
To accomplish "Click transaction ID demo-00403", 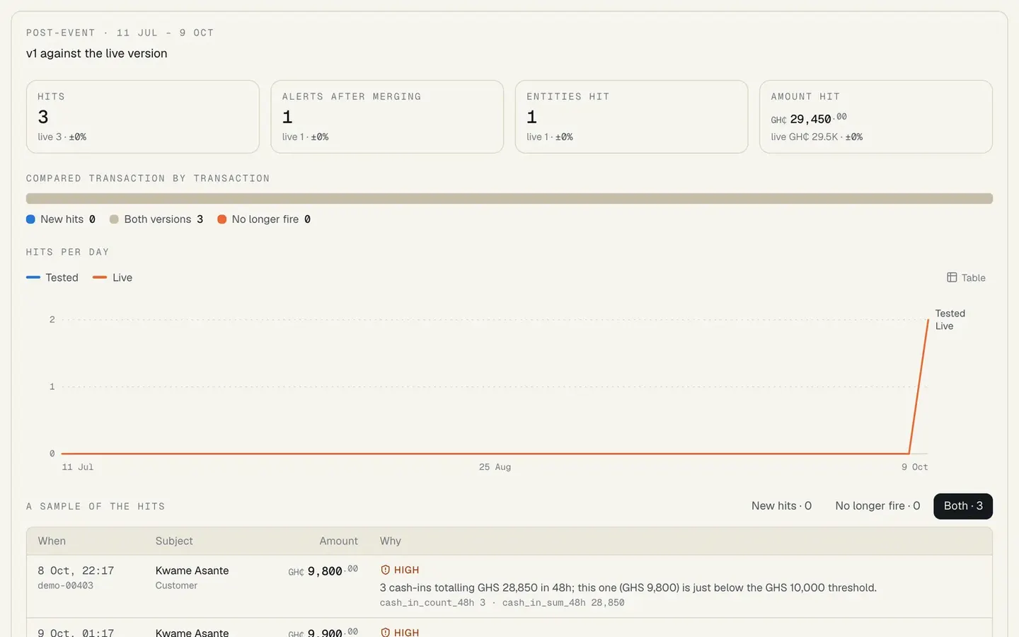I will coord(65,585).
